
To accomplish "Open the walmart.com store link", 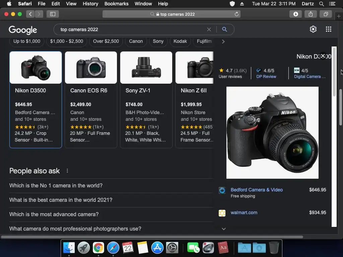I will (x=244, y=212).
